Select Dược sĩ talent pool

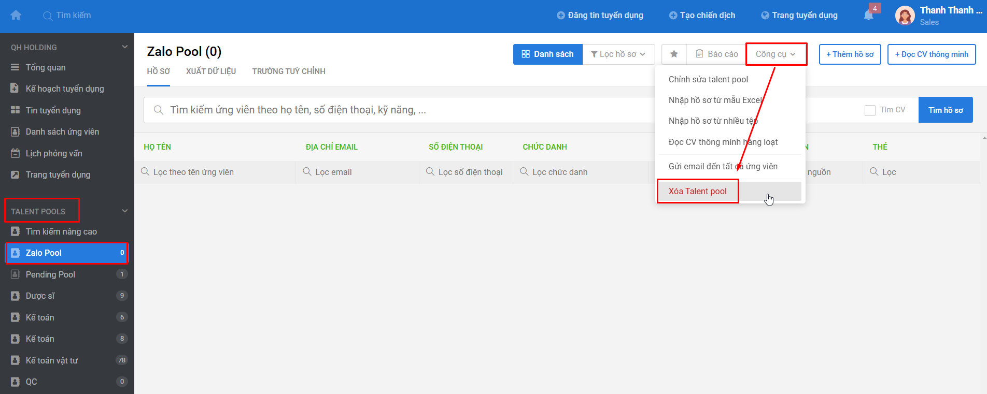point(67,296)
